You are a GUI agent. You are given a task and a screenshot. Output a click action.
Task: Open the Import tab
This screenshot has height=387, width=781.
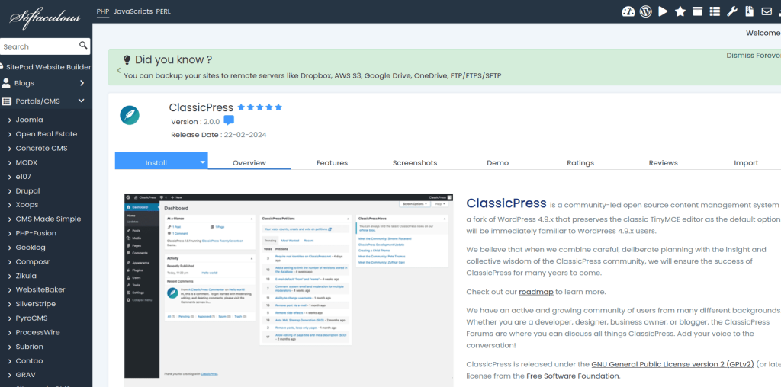[746, 162]
